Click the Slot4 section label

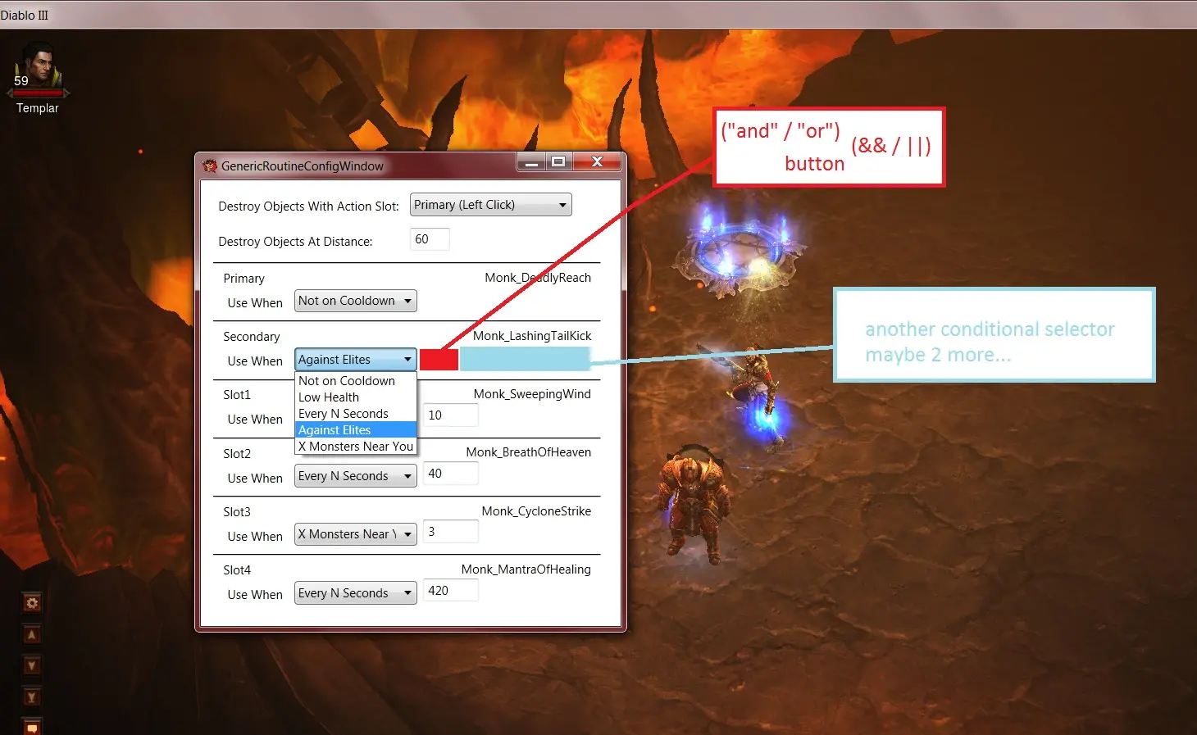(237, 570)
